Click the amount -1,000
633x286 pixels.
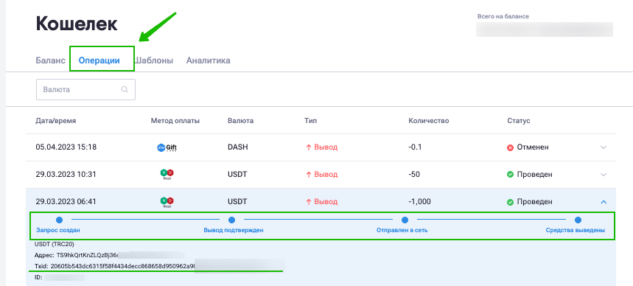point(419,201)
